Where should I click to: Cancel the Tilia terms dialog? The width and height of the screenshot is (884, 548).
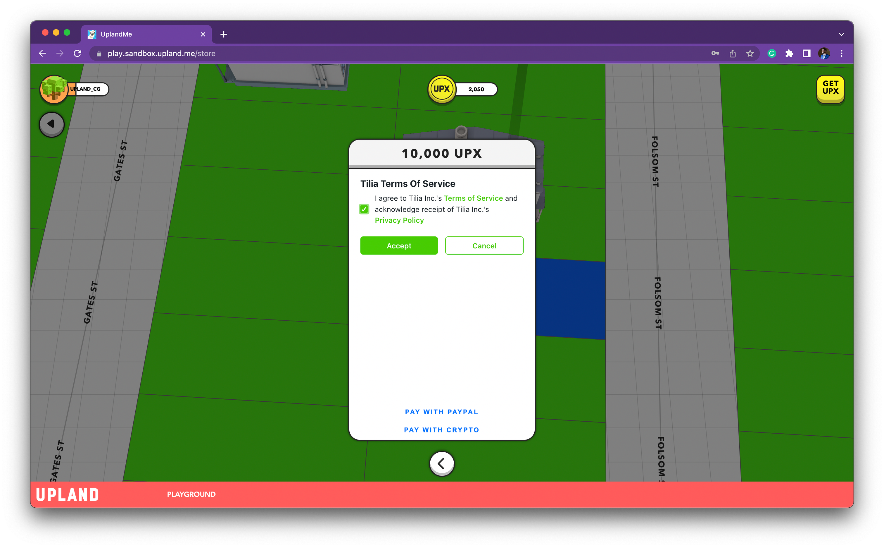[x=484, y=246]
